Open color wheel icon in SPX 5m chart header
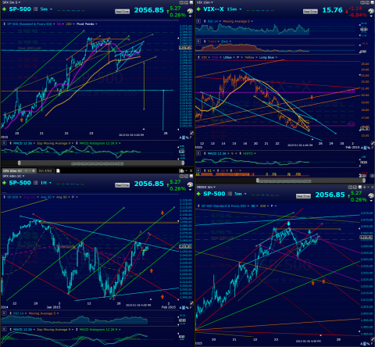Viewport: 375px width, 347px height. (190, 11)
